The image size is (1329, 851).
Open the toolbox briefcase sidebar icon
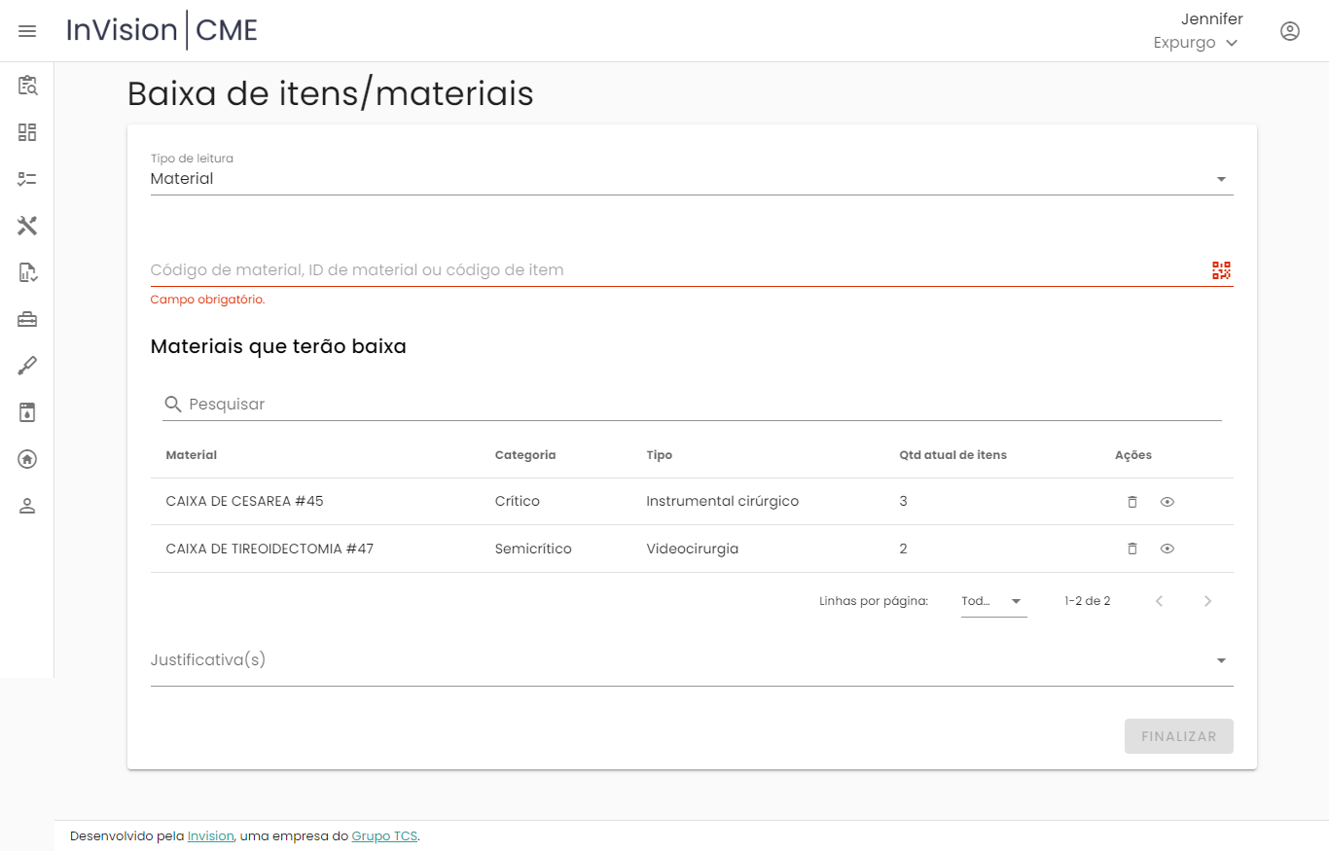coord(27,319)
